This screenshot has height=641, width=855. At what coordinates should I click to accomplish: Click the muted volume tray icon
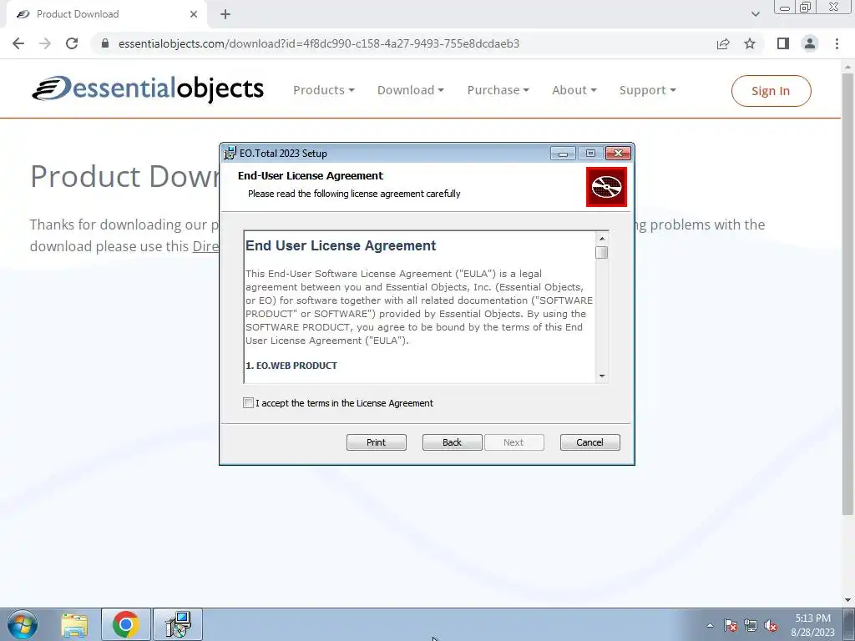pyautogui.click(x=771, y=625)
